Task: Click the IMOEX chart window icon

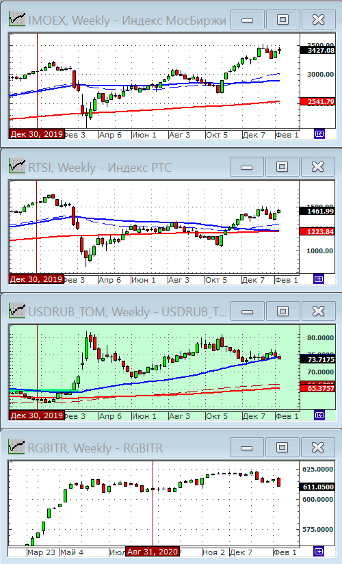Action: pos(17,18)
